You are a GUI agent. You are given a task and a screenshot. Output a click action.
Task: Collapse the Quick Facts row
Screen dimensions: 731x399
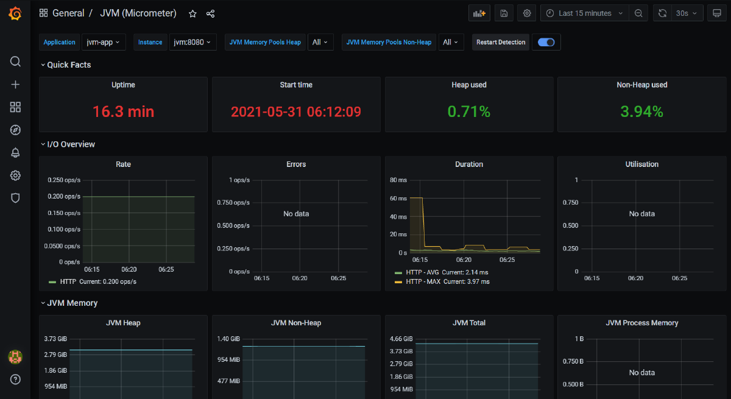click(x=68, y=65)
